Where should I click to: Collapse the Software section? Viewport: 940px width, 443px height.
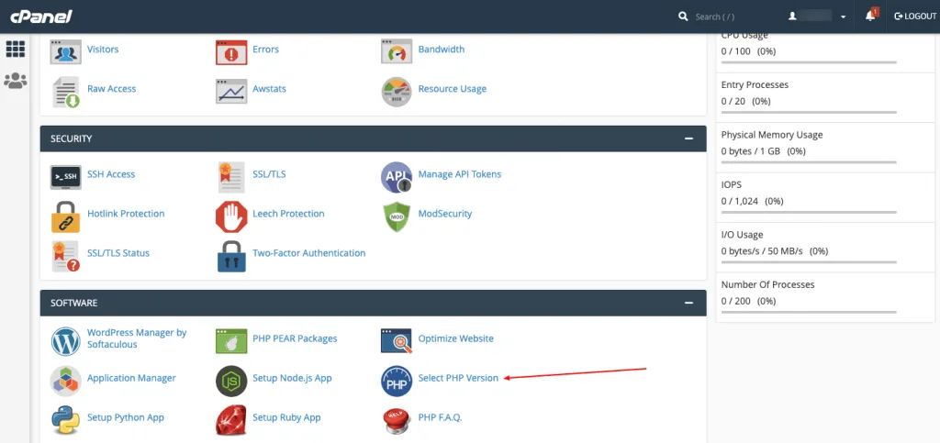[688, 303]
